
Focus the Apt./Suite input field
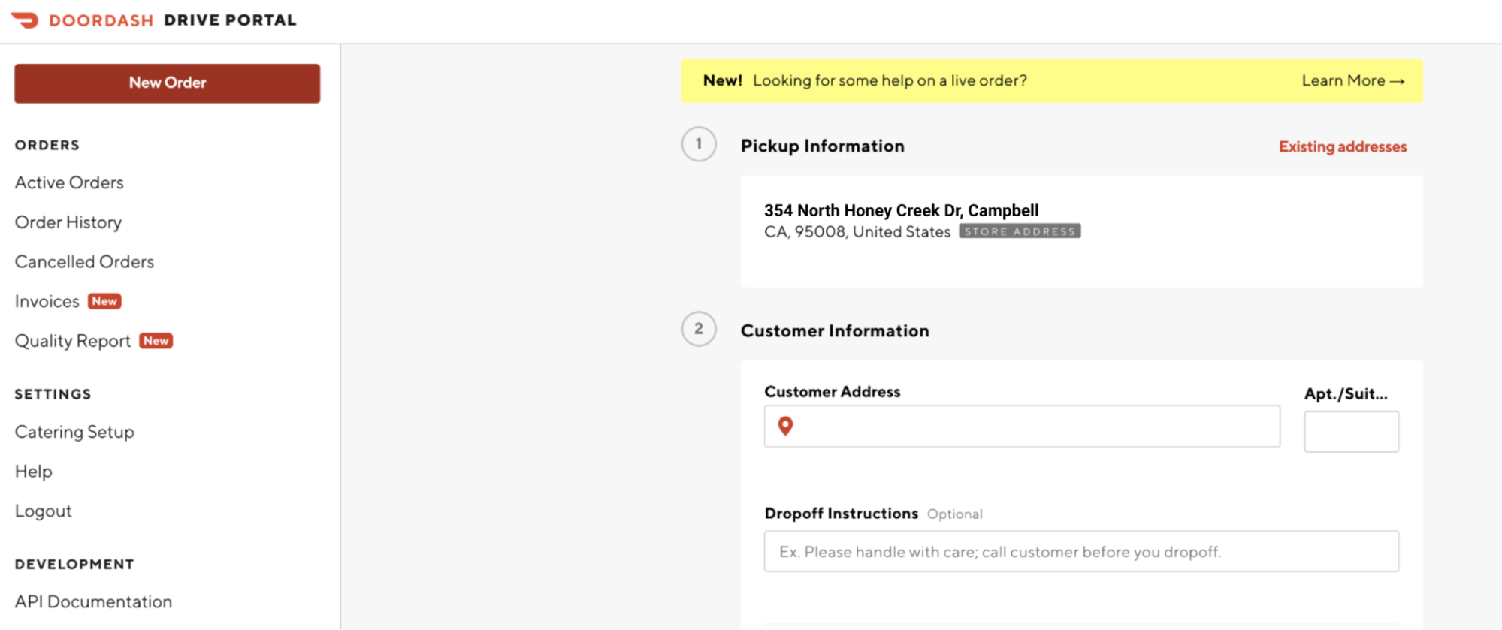(1351, 432)
